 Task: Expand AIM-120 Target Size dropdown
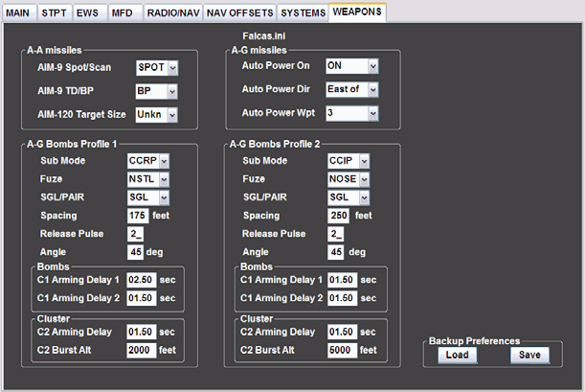point(157,115)
